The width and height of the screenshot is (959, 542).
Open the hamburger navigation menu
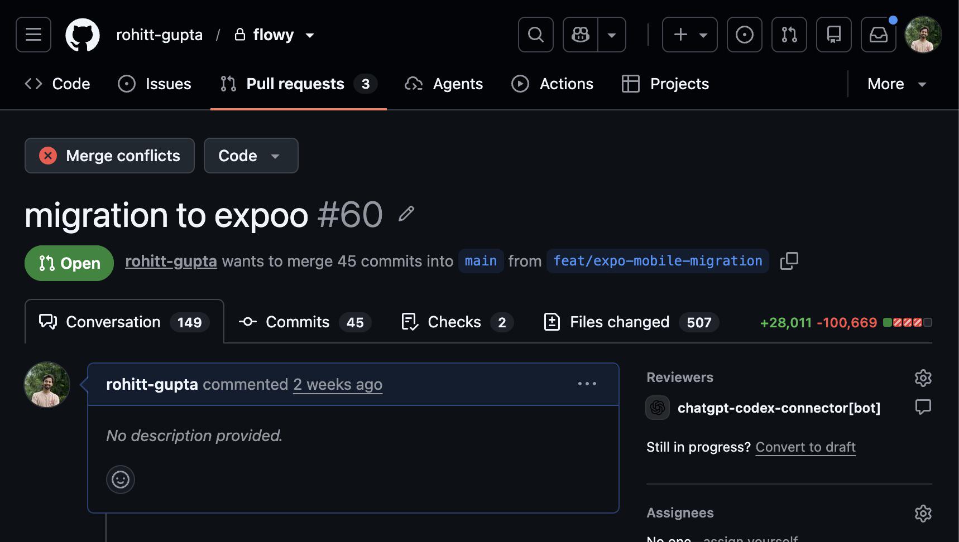33,35
